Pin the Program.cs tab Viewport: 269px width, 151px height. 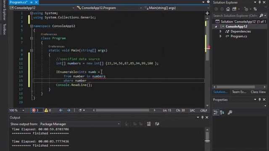pyautogui.click(x=32, y=2)
